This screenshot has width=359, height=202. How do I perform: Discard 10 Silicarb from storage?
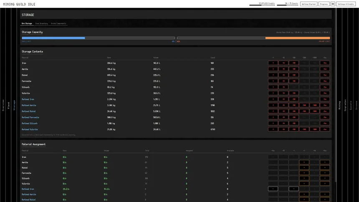pyautogui.click(x=283, y=87)
